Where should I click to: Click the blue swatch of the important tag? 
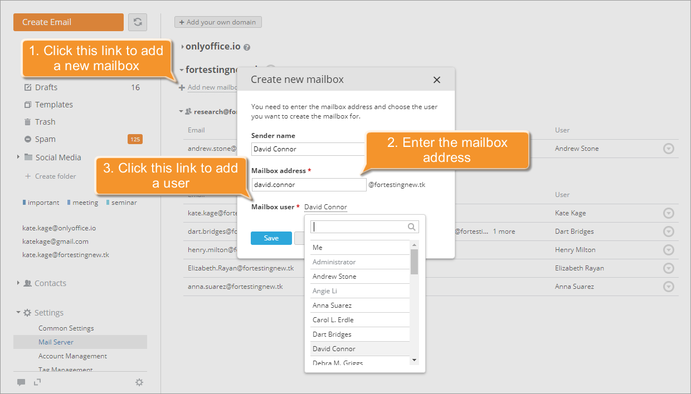tap(24, 202)
